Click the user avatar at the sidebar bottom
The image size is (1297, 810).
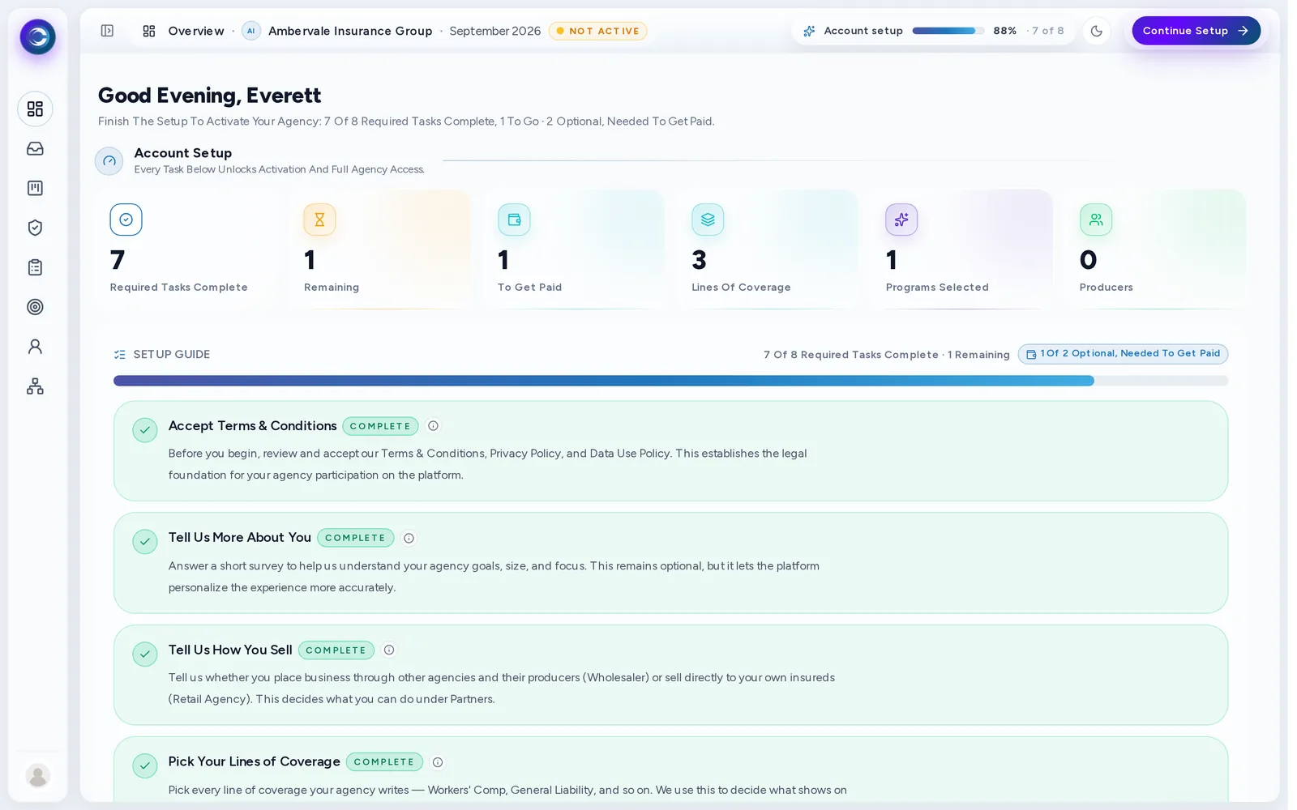(x=37, y=775)
